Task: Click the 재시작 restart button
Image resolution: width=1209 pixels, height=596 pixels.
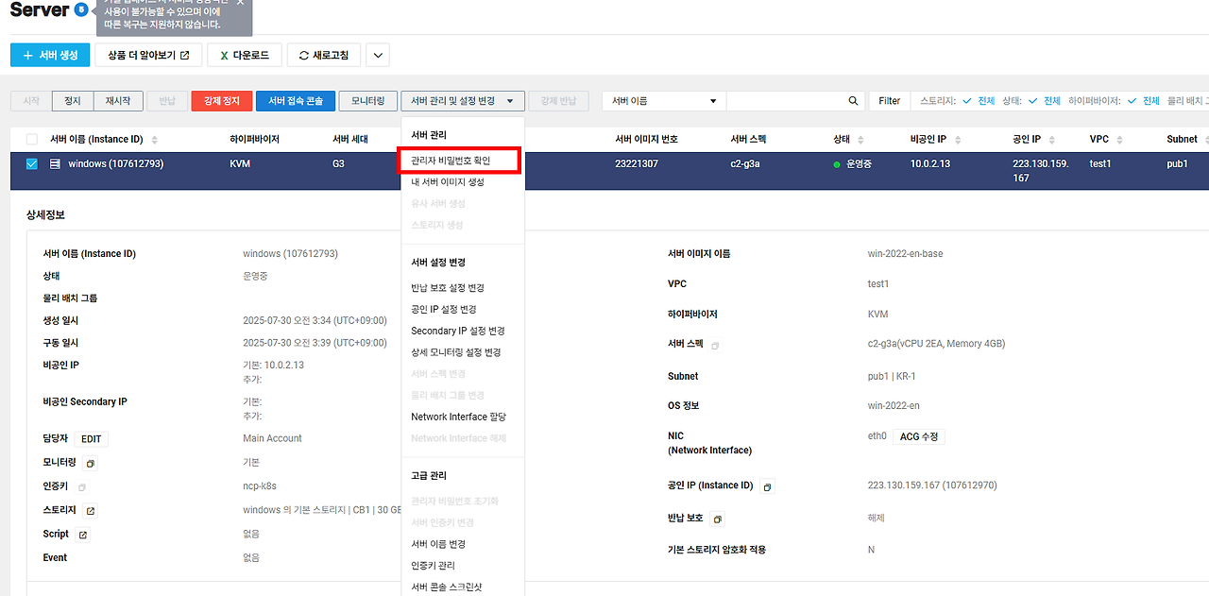Action: pos(119,100)
